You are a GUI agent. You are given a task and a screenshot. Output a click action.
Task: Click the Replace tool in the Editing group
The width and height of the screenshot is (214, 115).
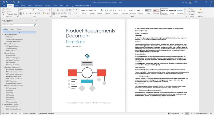click(192, 11)
